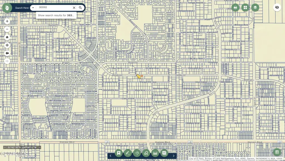Open the draw pencil tool
Image resolution: width=285 pixels, height=161 pixels.
tap(128, 153)
